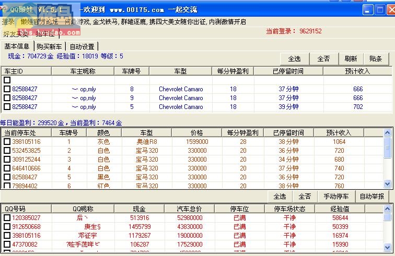Click the 汽车总价 column header

tap(190, 209)
